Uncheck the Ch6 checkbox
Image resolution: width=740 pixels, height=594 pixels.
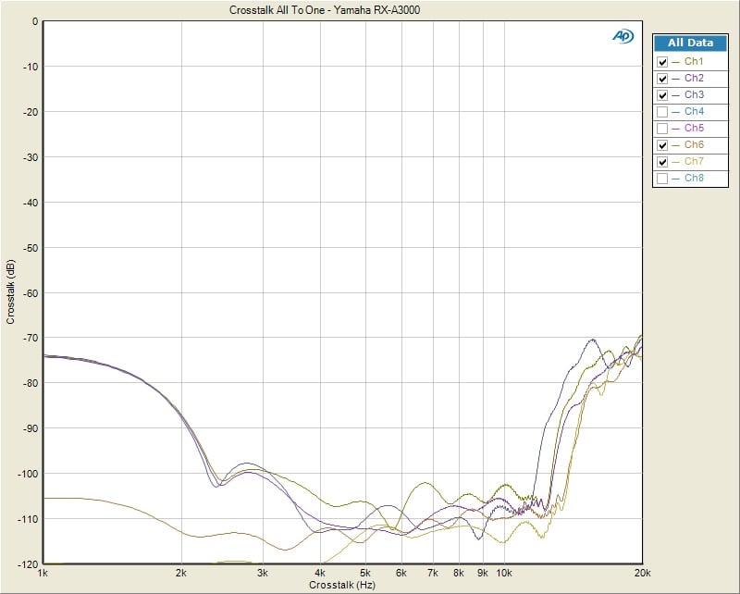662,145
